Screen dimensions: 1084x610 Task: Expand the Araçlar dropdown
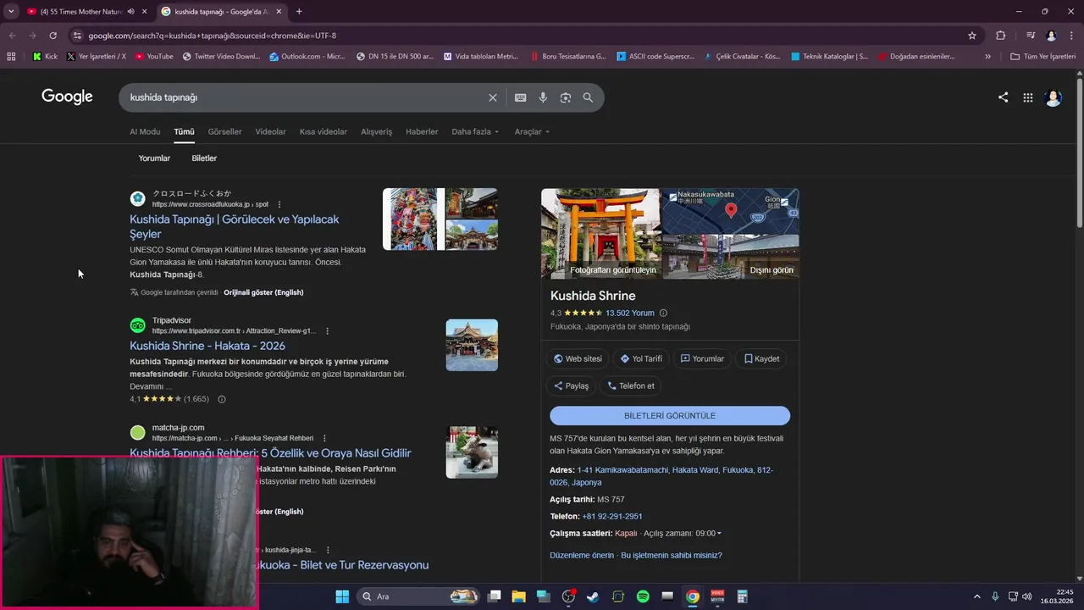point(532,132)
